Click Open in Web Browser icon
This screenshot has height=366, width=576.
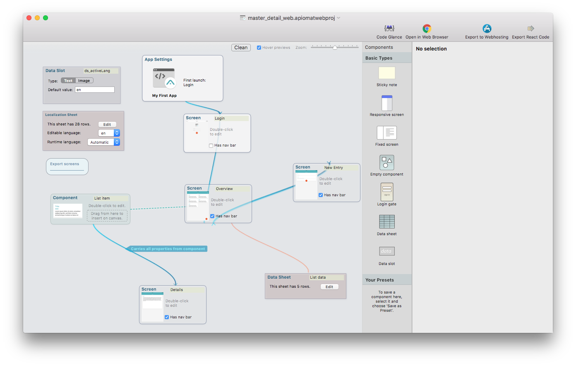click(x=427, y=29)
